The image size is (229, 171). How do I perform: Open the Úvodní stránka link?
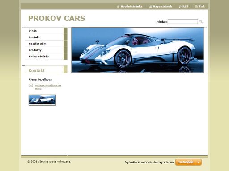(x=131, y=7)
